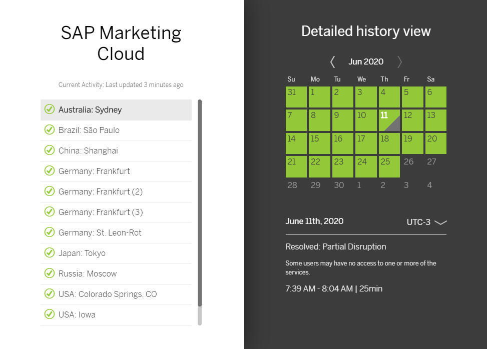This screenshot has width=487, height=349.
Task: Select June 20 calendar day
Action: click(436, 143)
